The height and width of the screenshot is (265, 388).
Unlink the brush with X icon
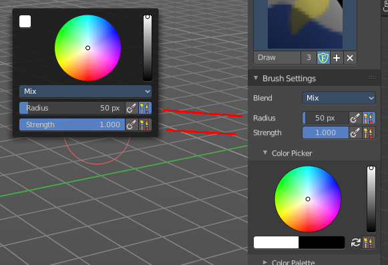350,58
